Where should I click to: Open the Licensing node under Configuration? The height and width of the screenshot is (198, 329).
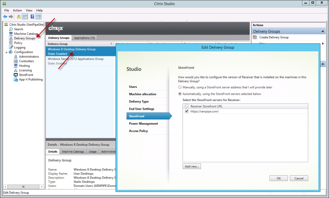pyautogui.click(x=25, y=70)
